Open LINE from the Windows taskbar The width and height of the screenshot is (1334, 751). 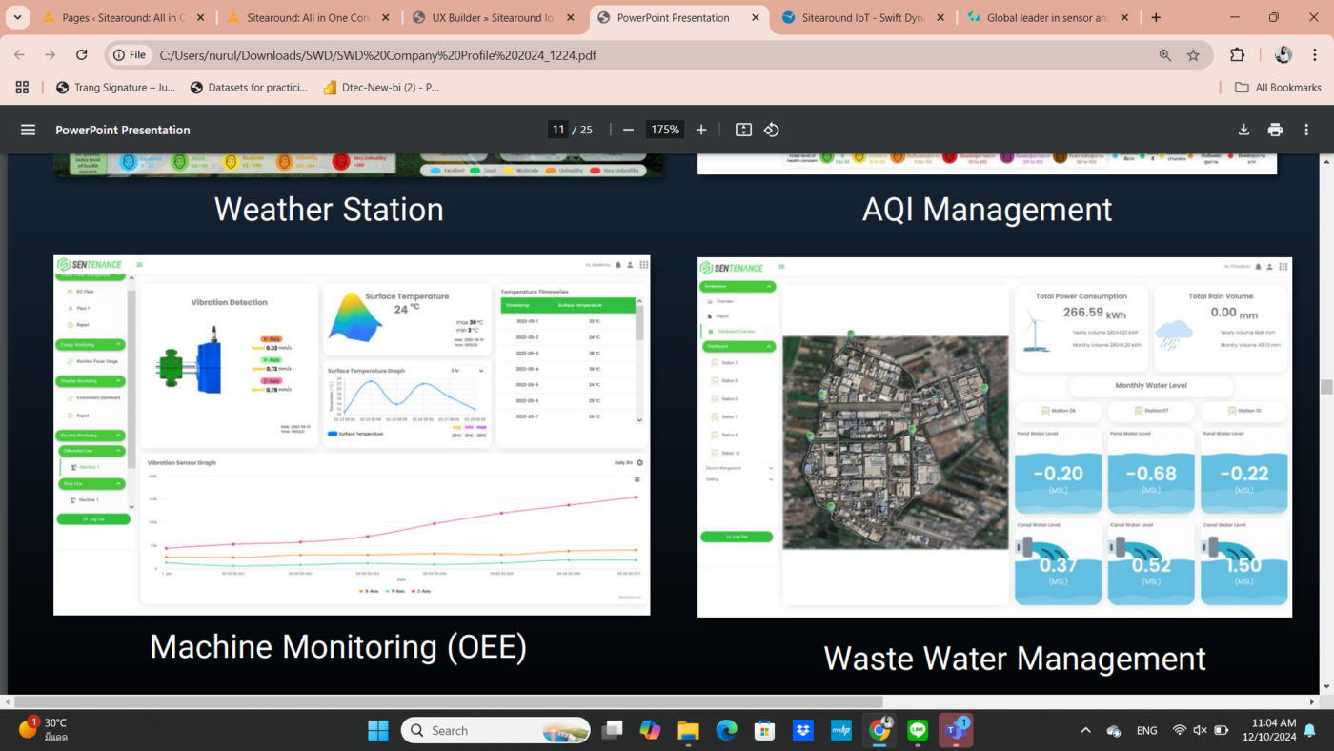point(917,730)
